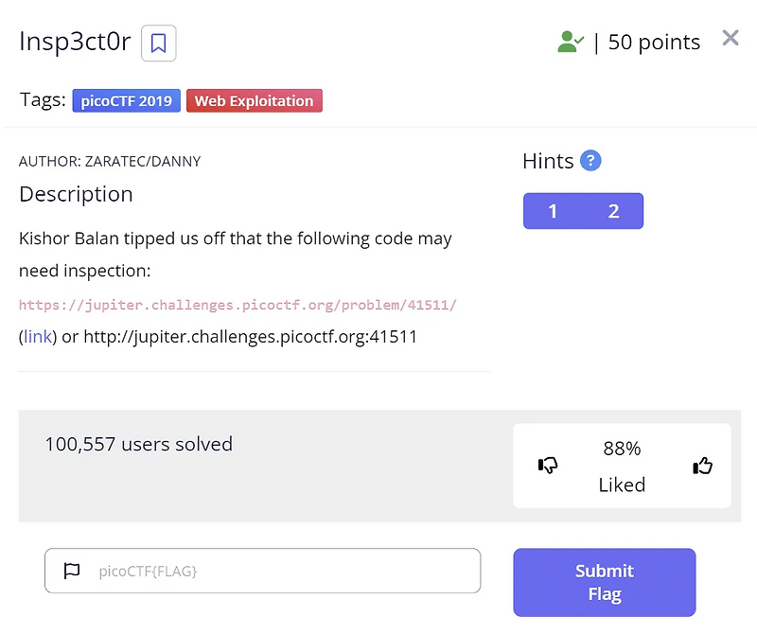Toggle dislike on the challenge rating

pyautogui.click(x=549, y=466)
